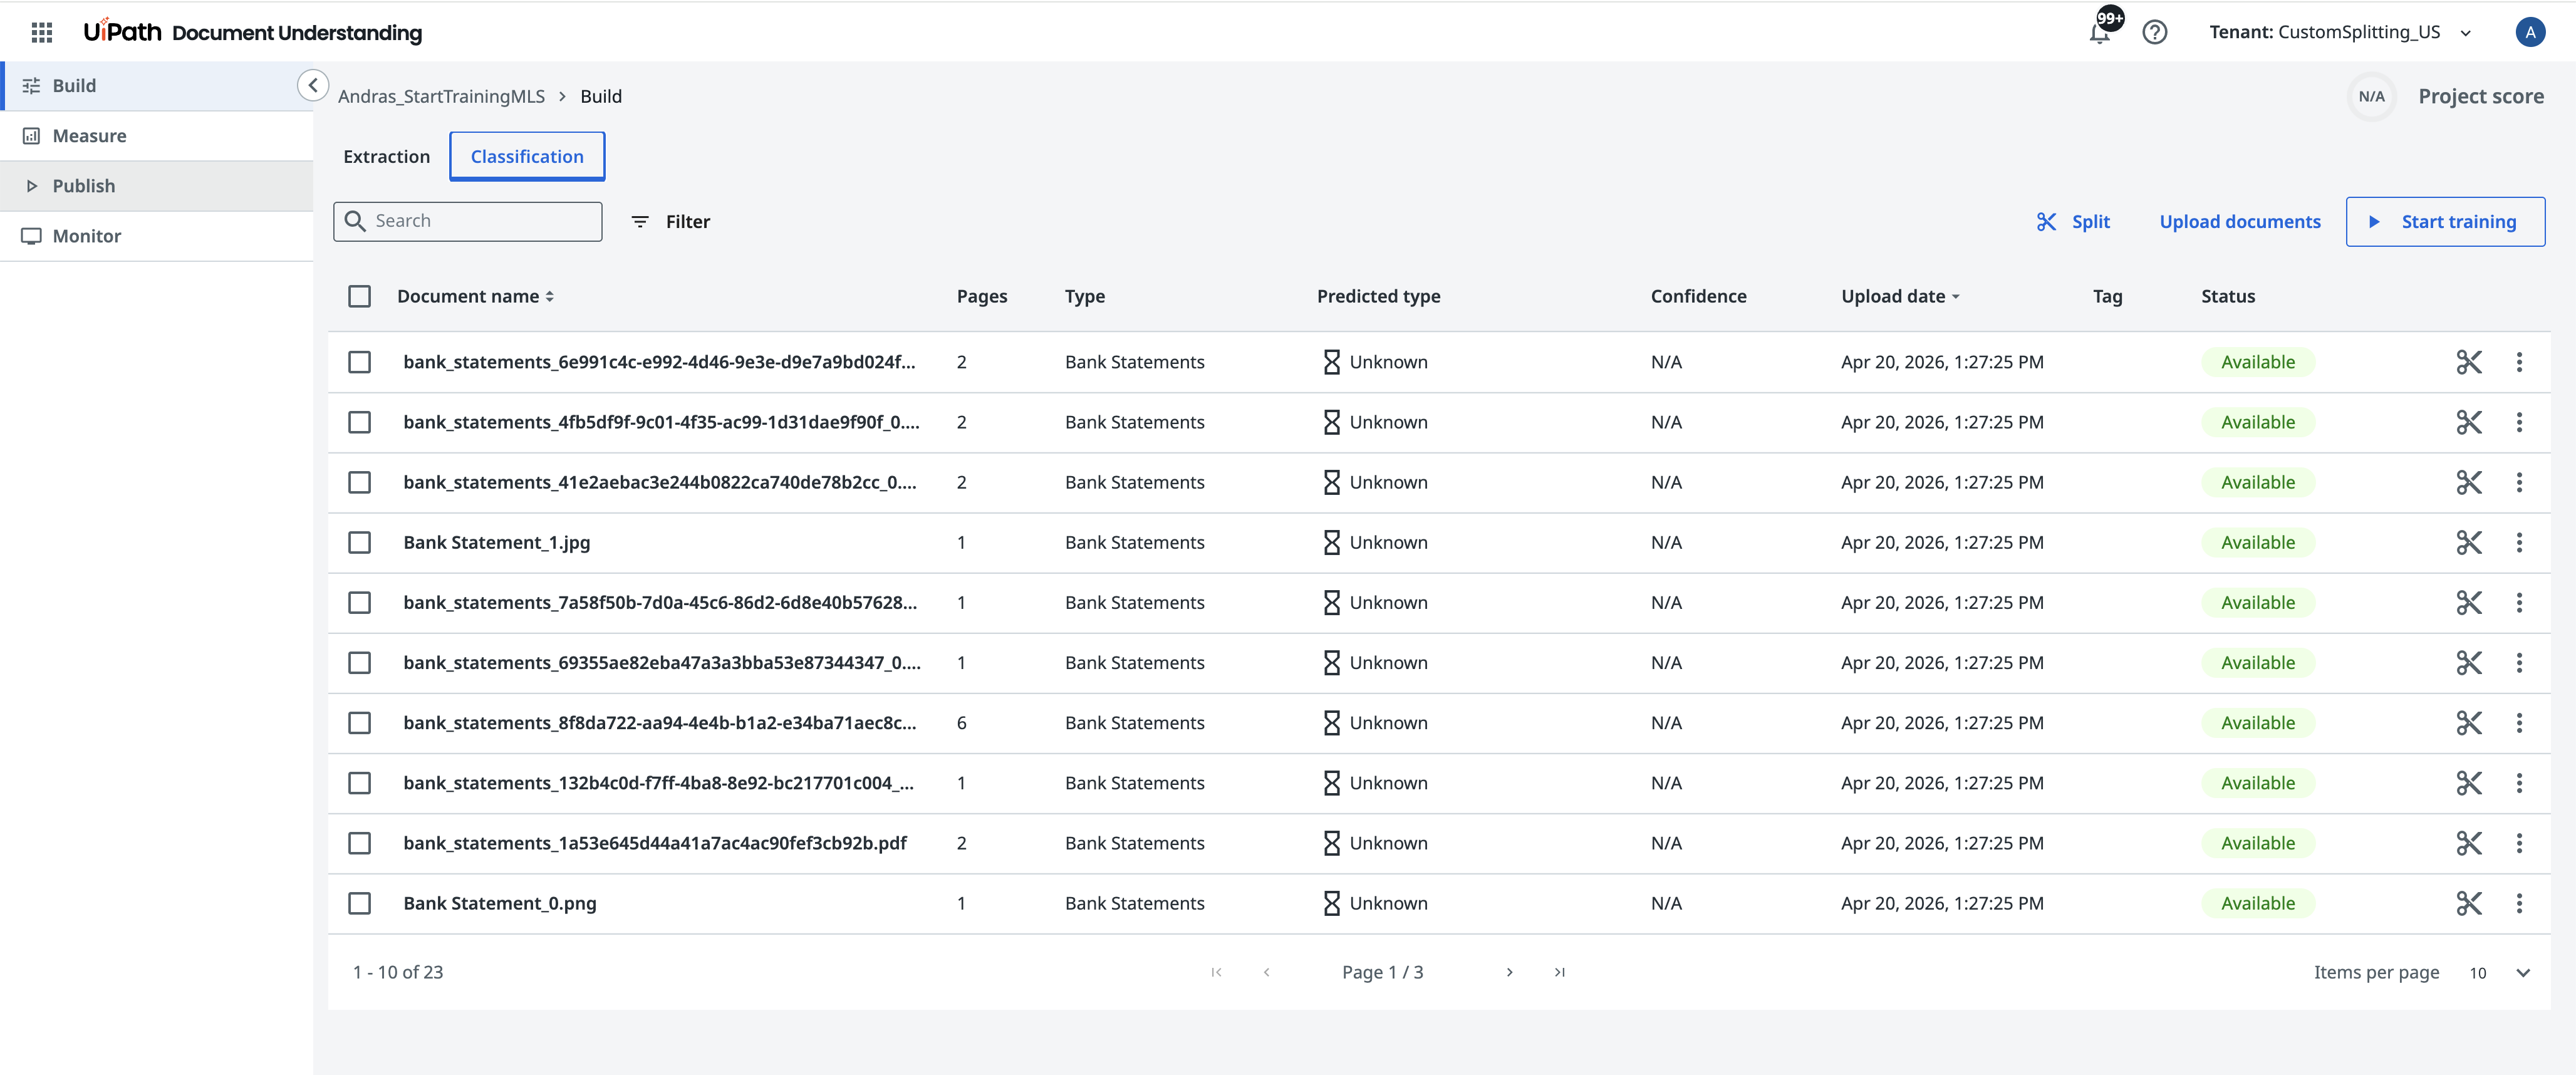Click split scissors for Bank Statement_0.png row

pos(2468,903)
